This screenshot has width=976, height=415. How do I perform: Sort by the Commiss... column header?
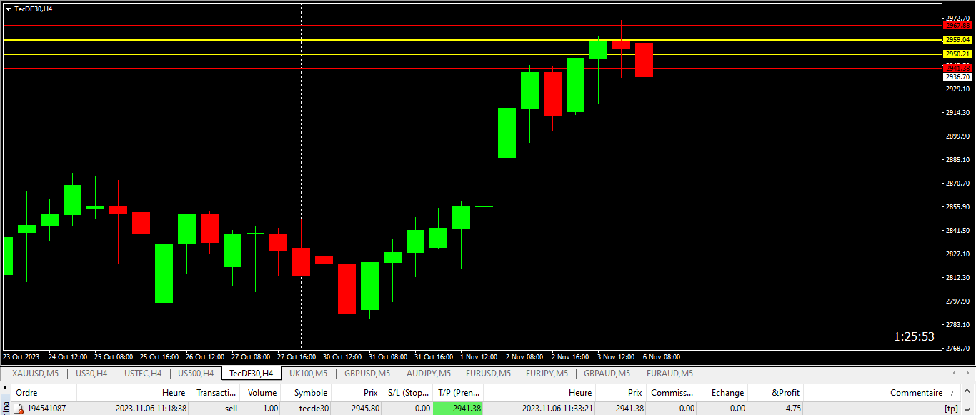(672, 392)
